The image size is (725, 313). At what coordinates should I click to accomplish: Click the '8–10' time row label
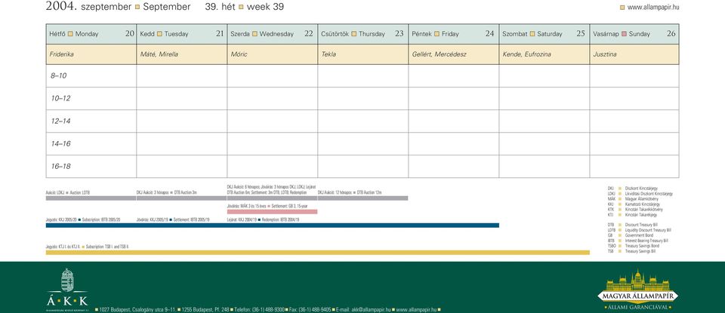(59, 75)
